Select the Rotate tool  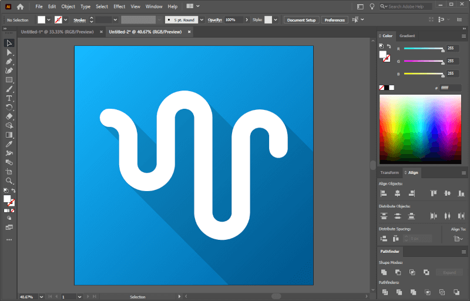click(9, 108)
